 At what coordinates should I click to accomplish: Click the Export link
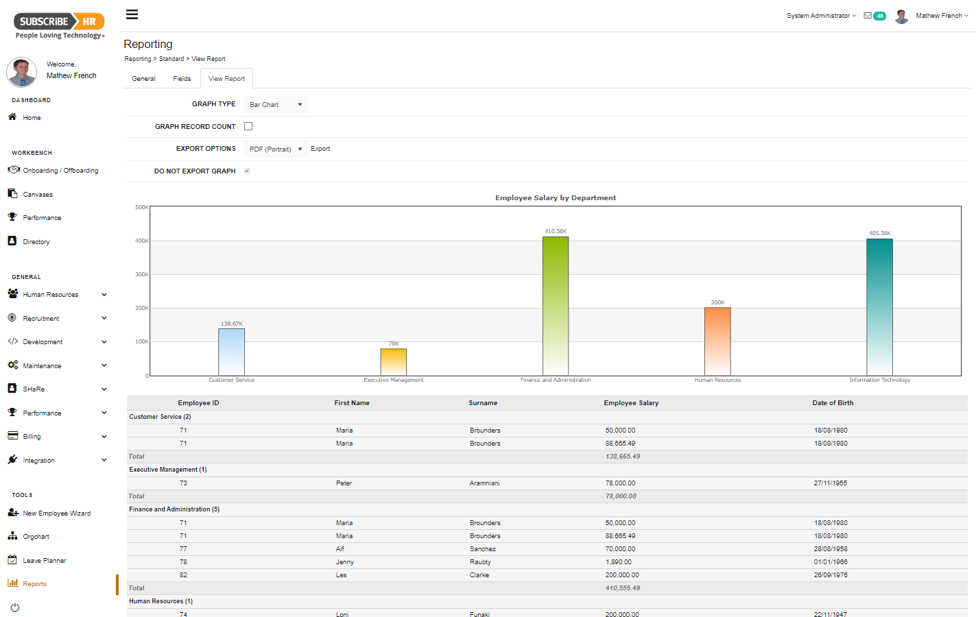(320, 149)
